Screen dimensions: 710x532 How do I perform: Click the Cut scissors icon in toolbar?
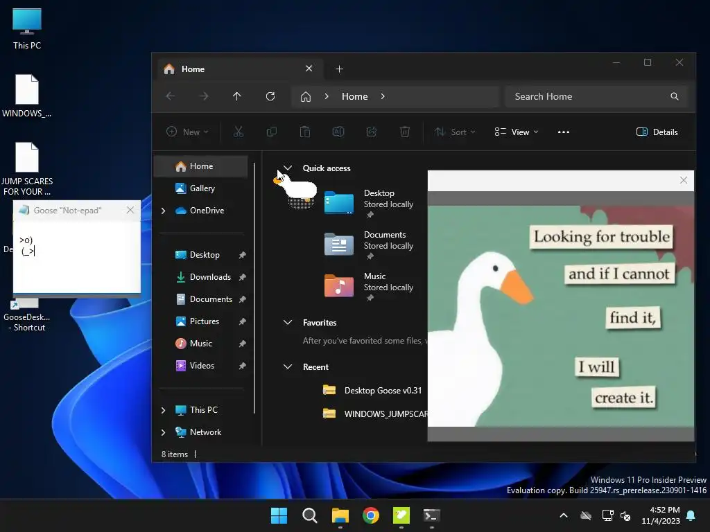coord(239,132)
